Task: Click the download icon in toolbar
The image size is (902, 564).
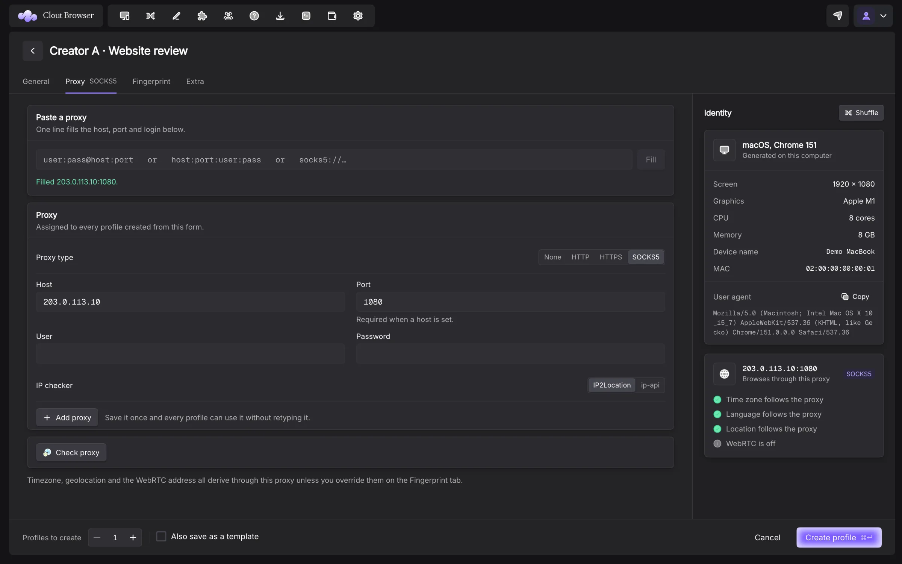Action: point(280,16)
